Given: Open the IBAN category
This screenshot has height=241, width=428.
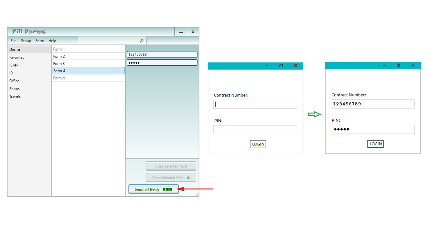Looking at the screenshot, I should click(x=13, y=65).
